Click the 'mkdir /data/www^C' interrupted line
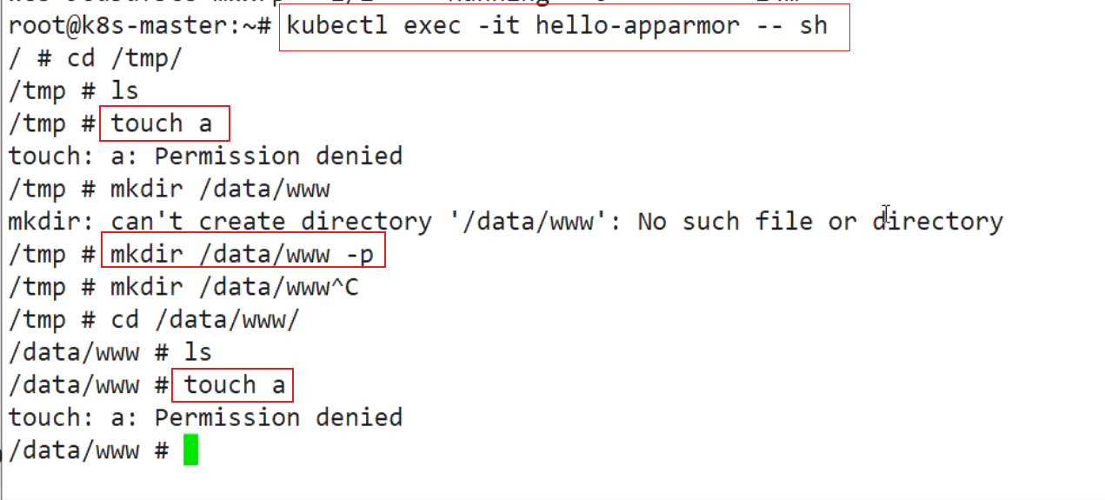Viewport: 1105px width, 500px height. [x=183, y=287]
